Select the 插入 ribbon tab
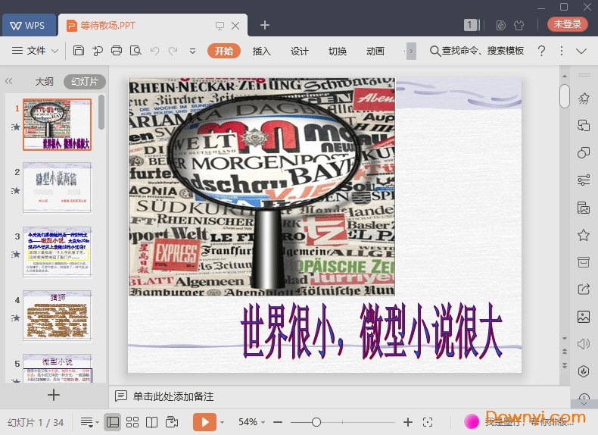The width and height of the screenshot is (598, 435). tap(262, 51)
